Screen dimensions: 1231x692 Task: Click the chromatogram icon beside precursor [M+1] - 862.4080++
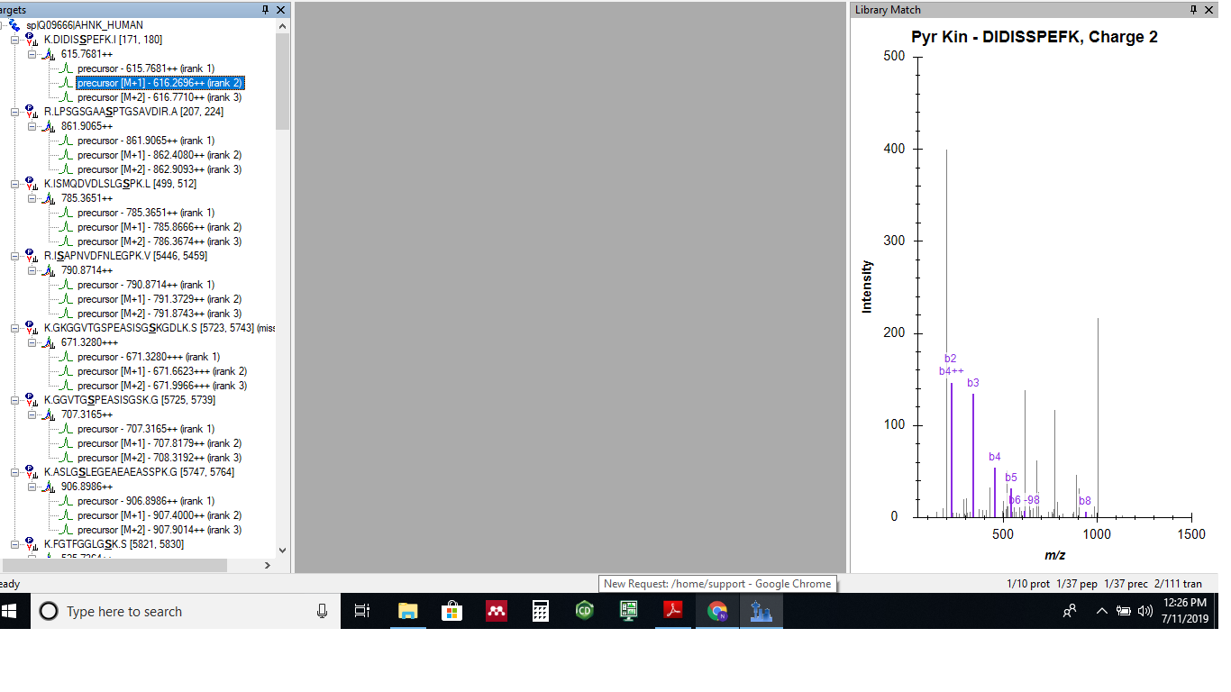click(x=66, y=155)
